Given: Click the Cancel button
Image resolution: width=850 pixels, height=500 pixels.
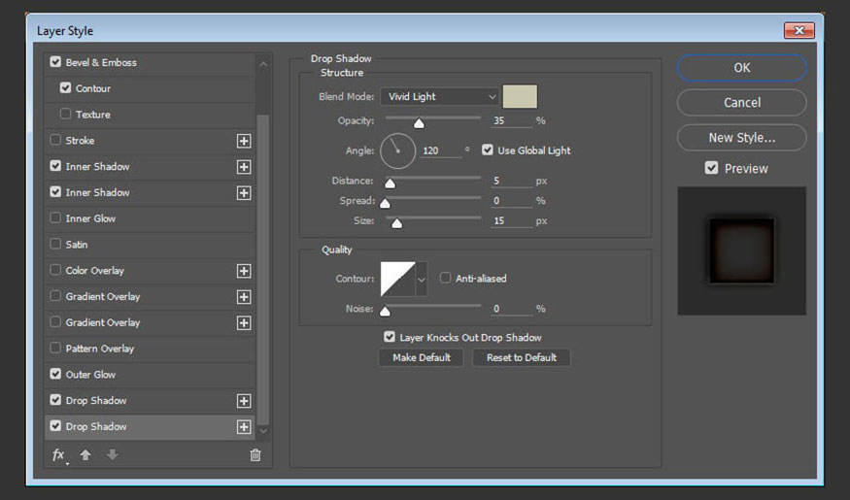Looking at the screenshot, I should 741,102.
